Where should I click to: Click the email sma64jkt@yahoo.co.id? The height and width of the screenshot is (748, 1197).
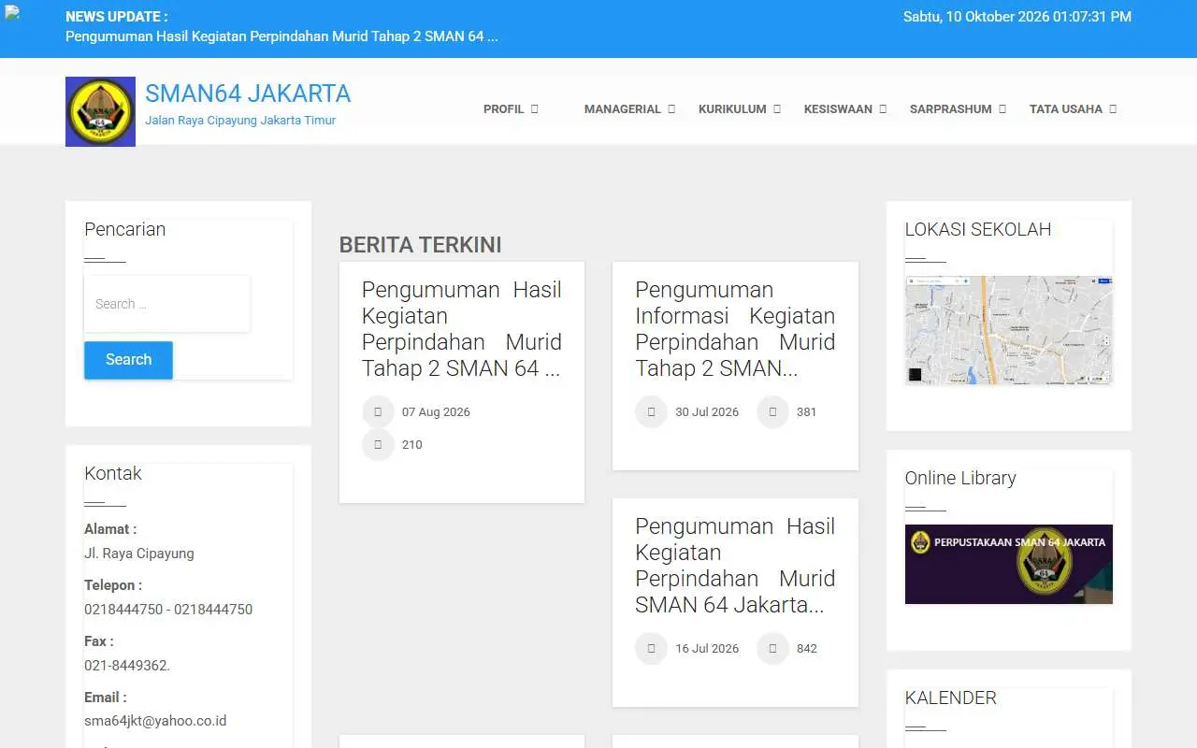155,721
